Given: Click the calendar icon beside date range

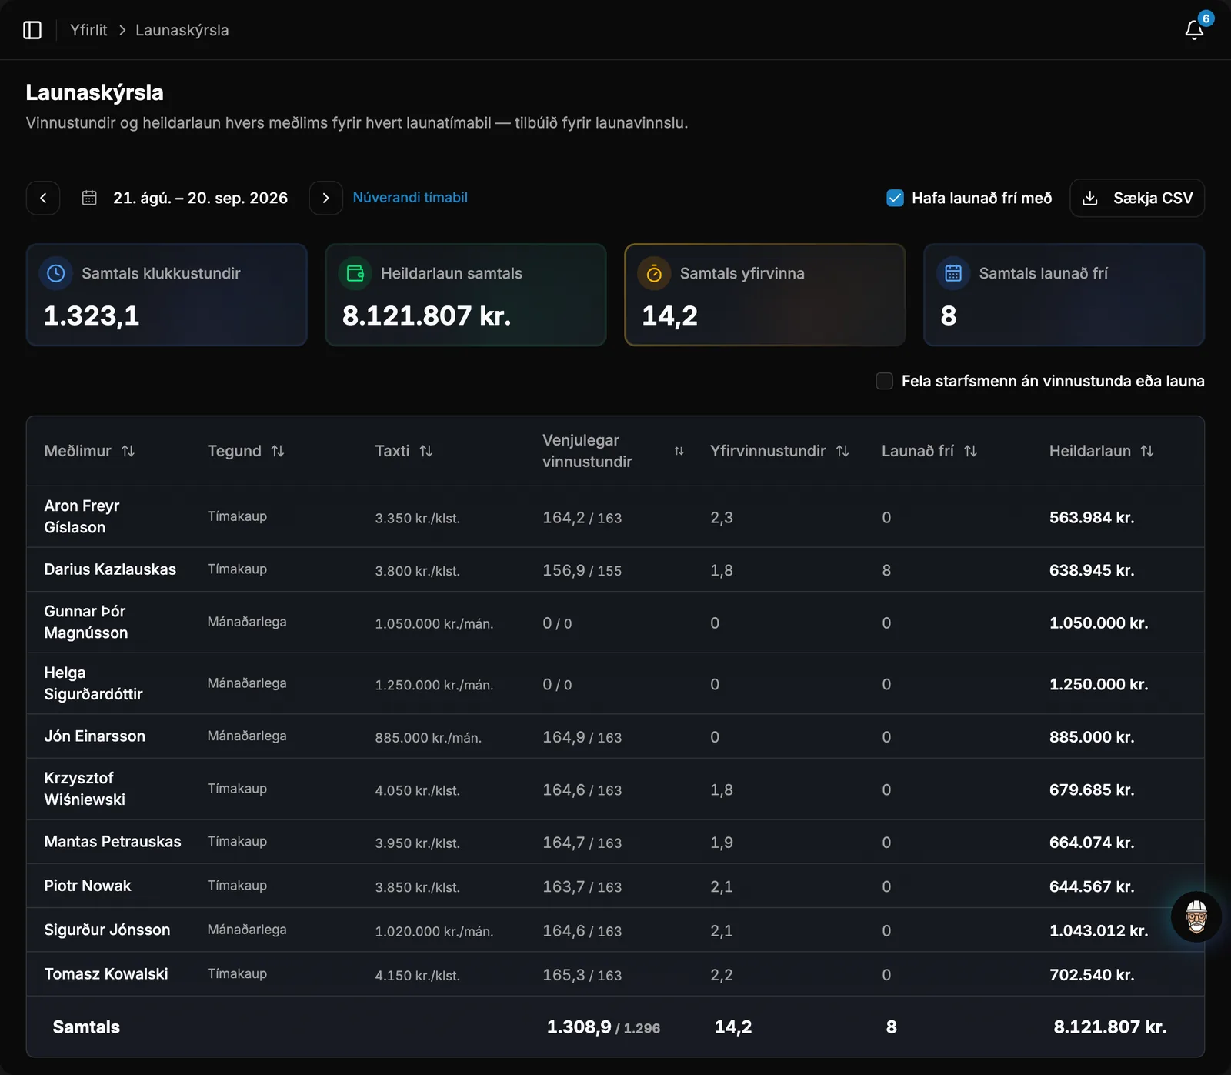Looking at the screenshot, I should pyautogui.click(x=89, y=198).
